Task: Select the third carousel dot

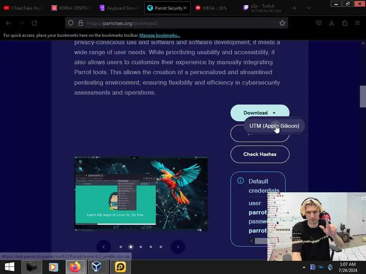Action: pyautogui.click(x=141, y=247)
